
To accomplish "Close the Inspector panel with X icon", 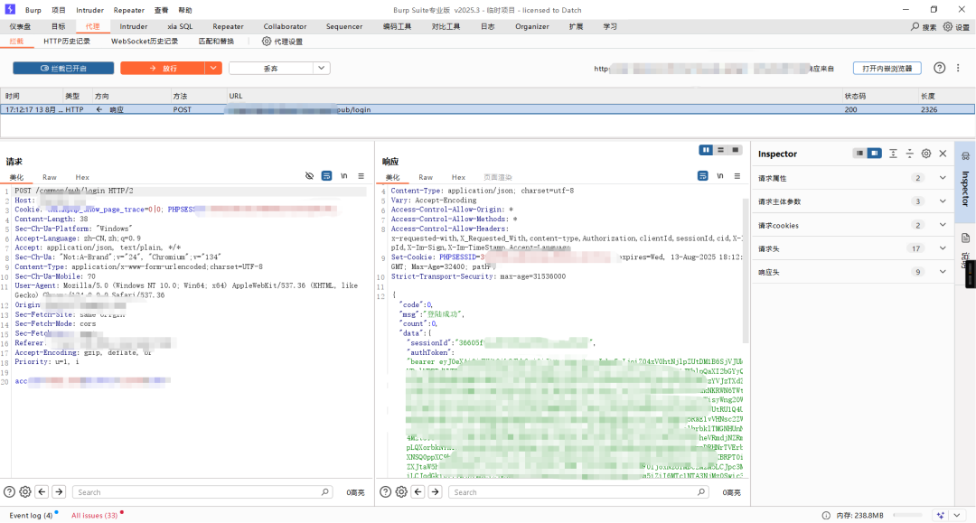I will [x=943, y=154].
